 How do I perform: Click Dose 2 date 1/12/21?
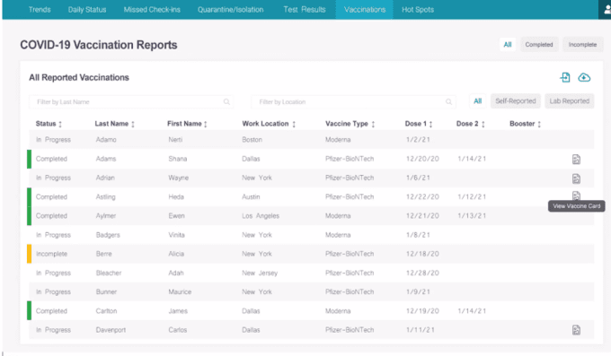(472, 197)
